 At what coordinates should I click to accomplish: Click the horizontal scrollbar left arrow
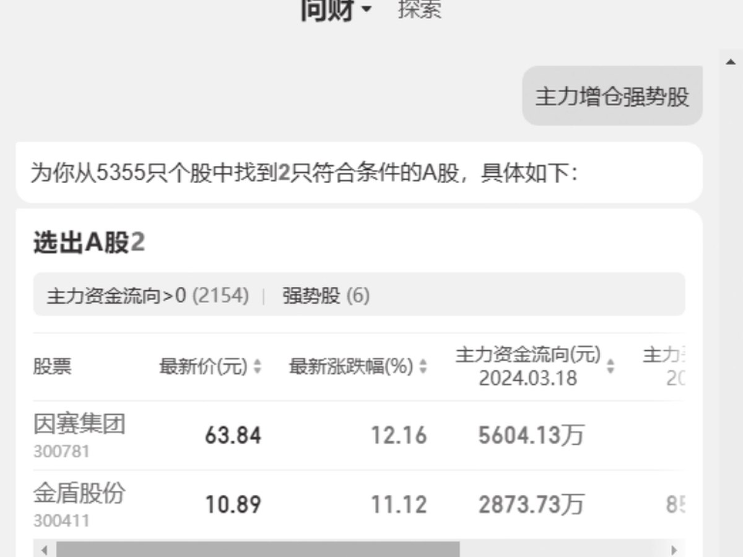[44, 550]
